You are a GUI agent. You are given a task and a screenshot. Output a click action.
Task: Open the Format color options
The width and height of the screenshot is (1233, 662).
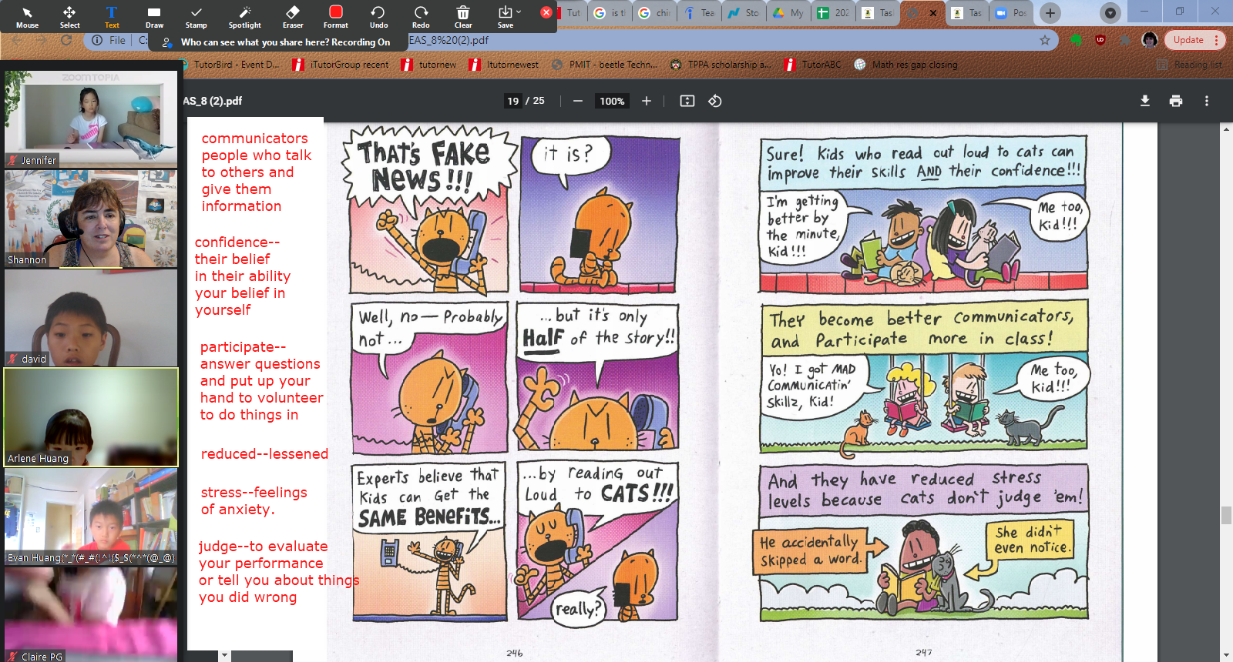[336, 17]
